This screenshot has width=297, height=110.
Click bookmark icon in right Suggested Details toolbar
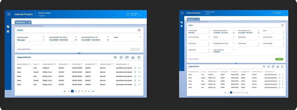[273, 67]
